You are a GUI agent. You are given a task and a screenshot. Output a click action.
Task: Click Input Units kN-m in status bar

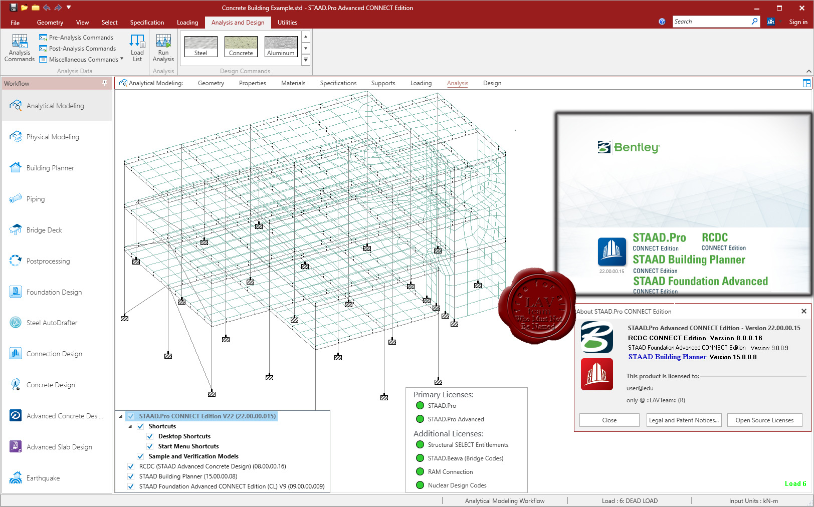tap(754, 501)
